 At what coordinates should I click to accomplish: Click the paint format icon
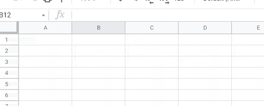[62, 1]
